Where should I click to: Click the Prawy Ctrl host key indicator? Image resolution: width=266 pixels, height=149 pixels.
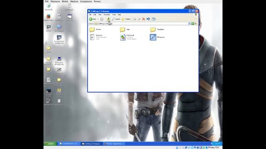pos(214,147)
